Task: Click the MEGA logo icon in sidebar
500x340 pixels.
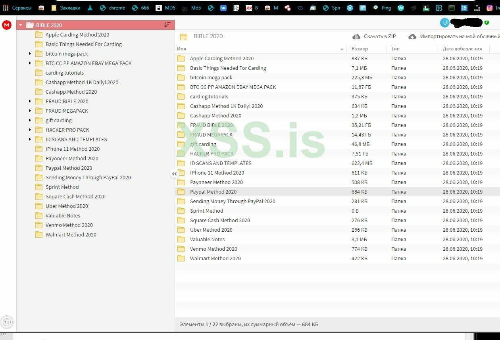Action: tap(7, 25)
